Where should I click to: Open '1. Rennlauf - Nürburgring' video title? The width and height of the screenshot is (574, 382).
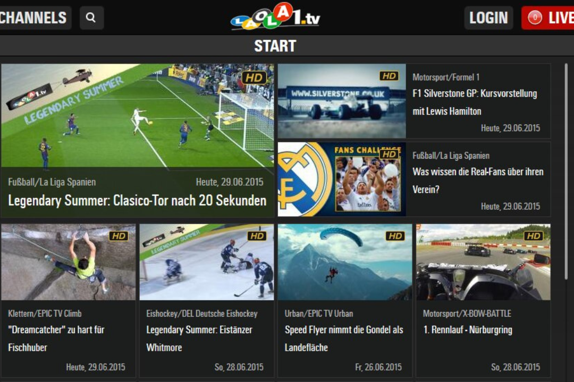(468, 329)
